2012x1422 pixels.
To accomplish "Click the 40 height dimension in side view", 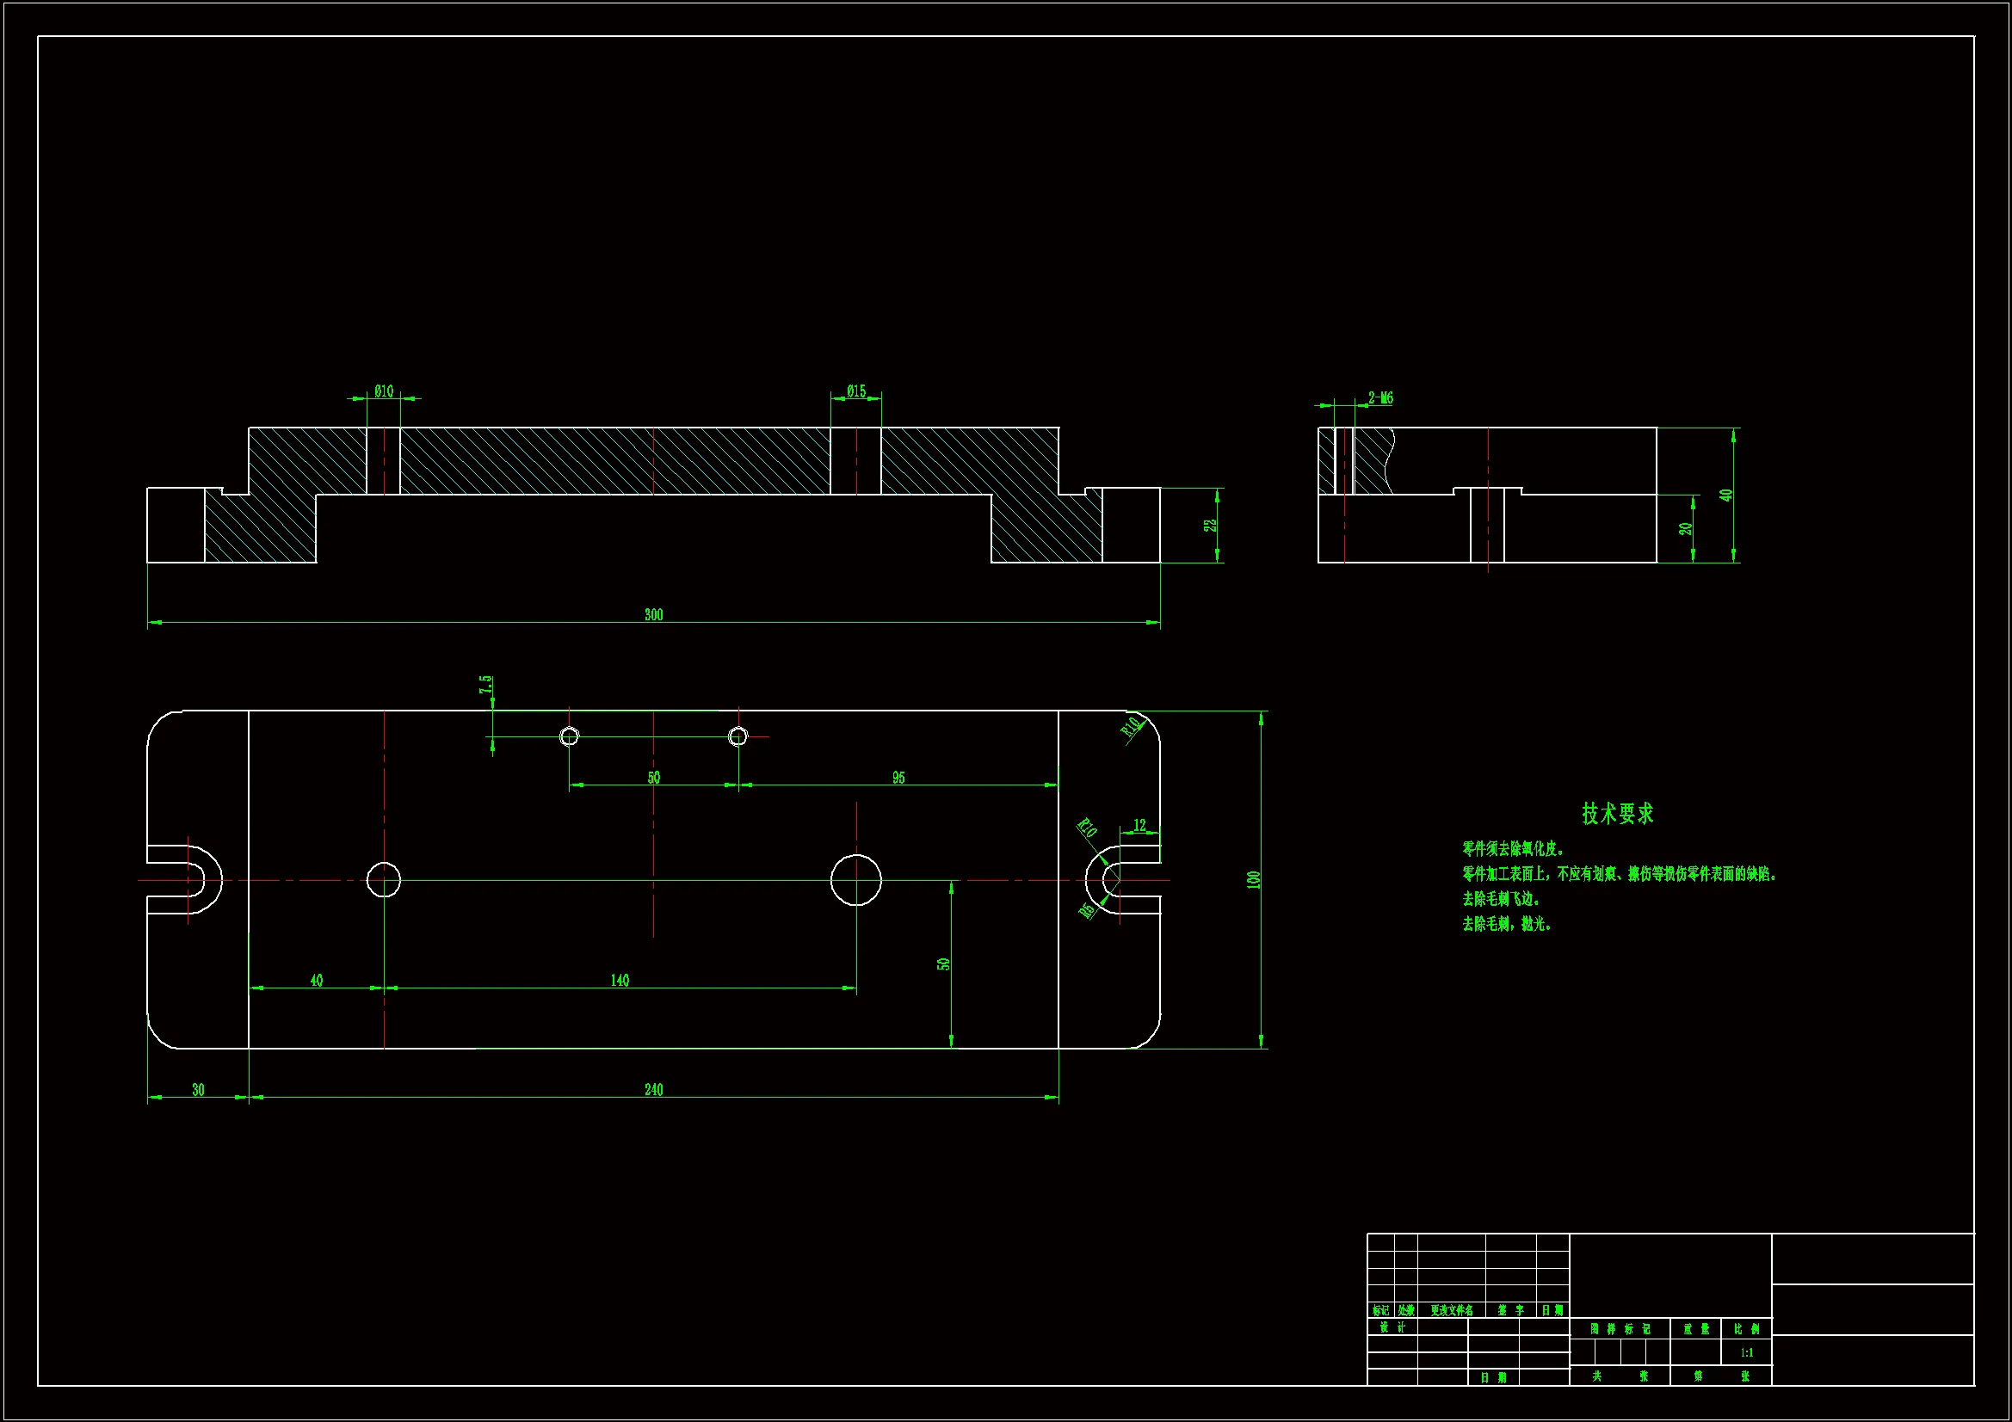I will click(1725, 495).
